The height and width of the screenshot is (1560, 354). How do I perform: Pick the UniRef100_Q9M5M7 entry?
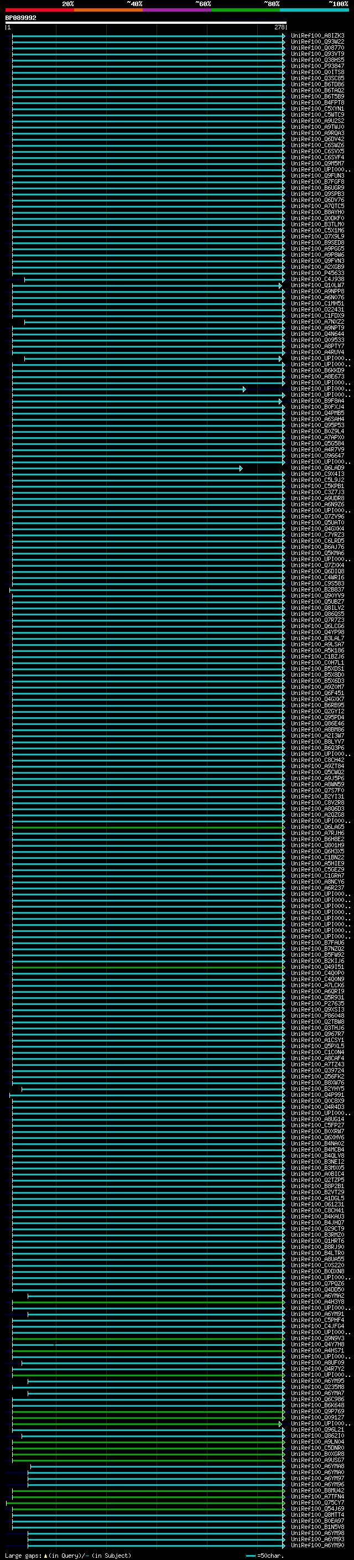click(317, 163)
